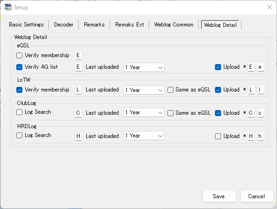Go to Weblog Common tab

173,25
